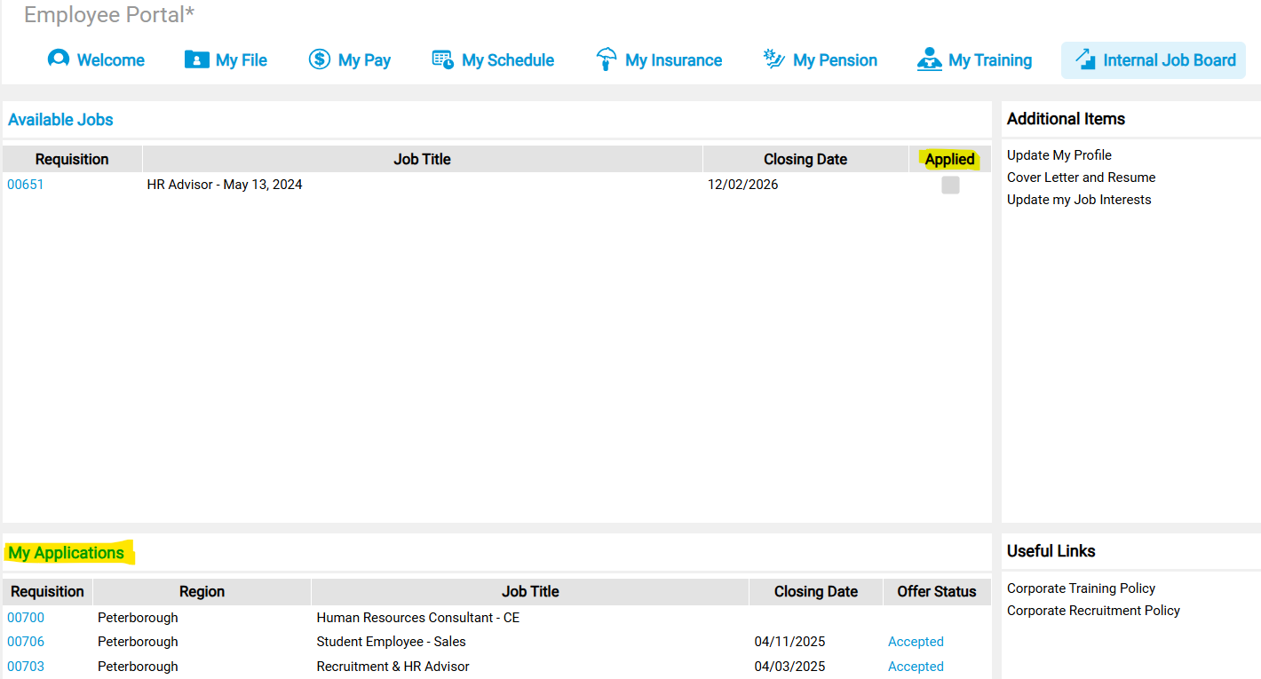Open requisition 00703 link
Screen dimensions: 1261x679
[x=26, y=667]
